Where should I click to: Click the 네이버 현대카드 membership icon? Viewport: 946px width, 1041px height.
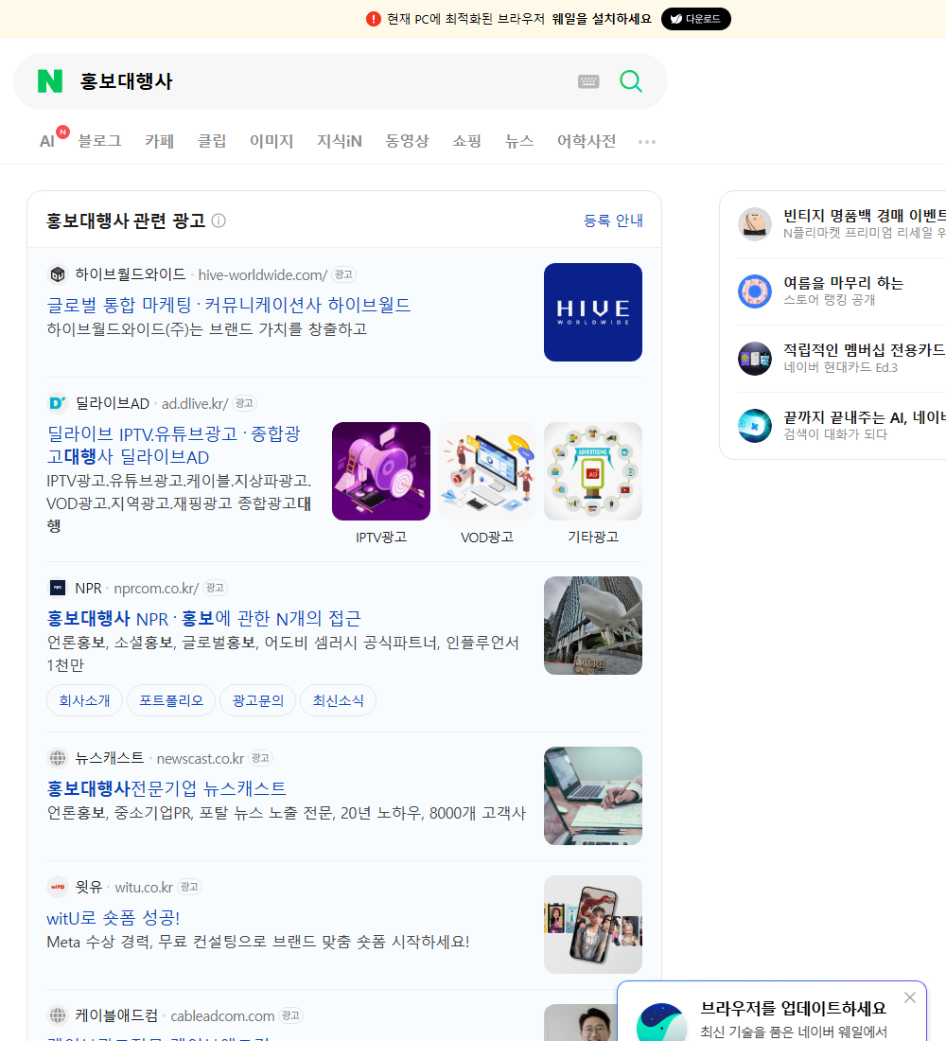click(x=755, y=359)
